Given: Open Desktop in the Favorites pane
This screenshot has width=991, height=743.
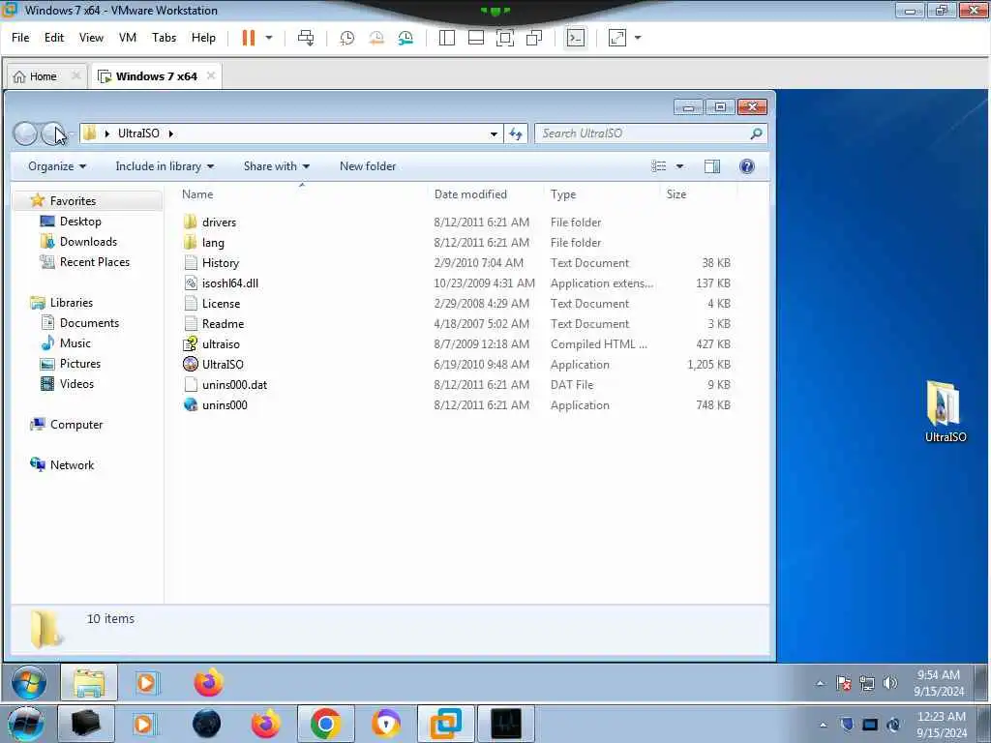Looking at the screenshot, I should [x=80, y=222].
